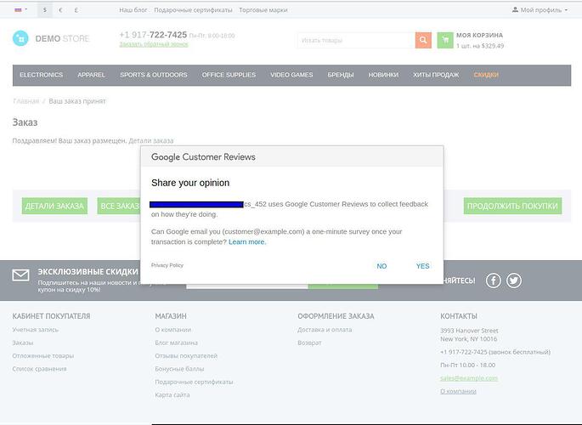Screen dimensions: 582x425
Task: Open the Хиты продаж menu item
Action: coord(436,75)
